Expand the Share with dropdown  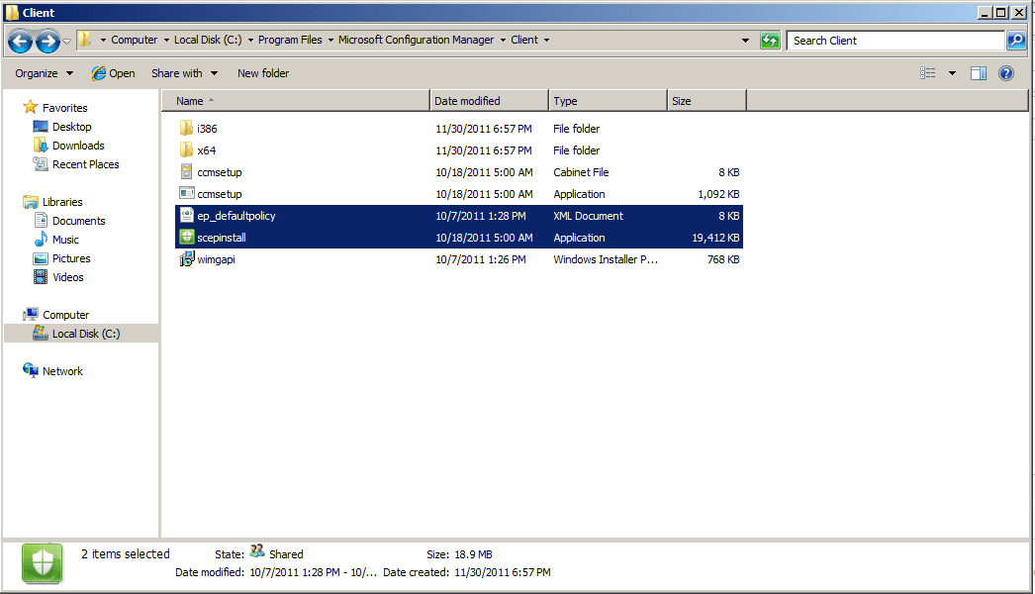coord(185,73)
